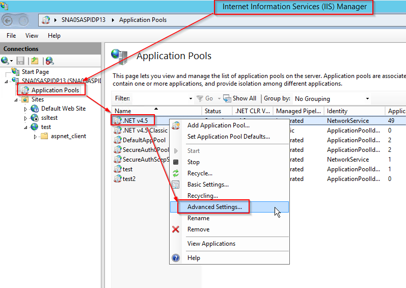Click the test pool icon

point(118,169)
